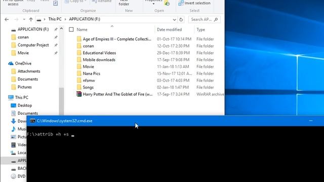
Task: Click the pin icon beside Computer Project
Action: [x=56, y=45]
